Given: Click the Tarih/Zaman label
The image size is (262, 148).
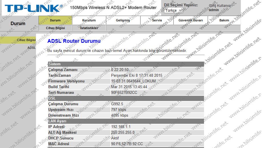Looking at the screenshot, I should click(x=59, y=75).
